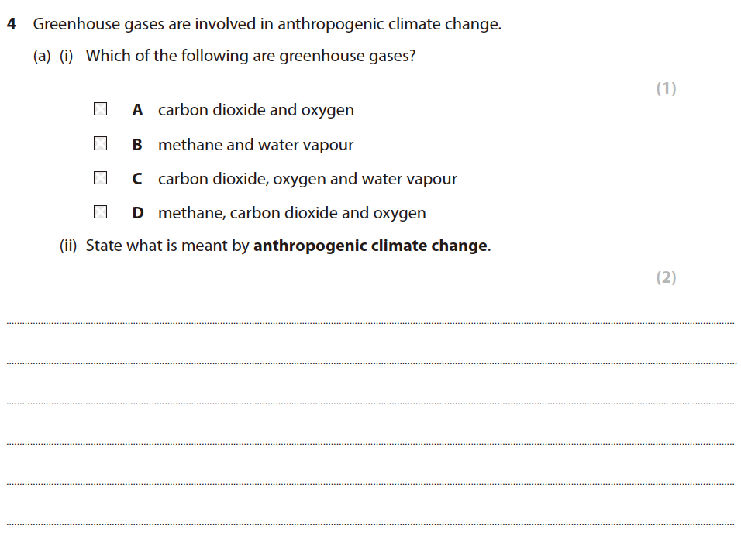Click the (1) mark allocation
The height and width of the screenshot is (550, 741).
pos(666,88)
